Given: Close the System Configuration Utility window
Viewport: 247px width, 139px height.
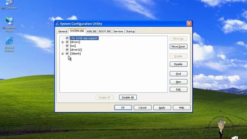Looking at the screenshot, I should [189, 24].
